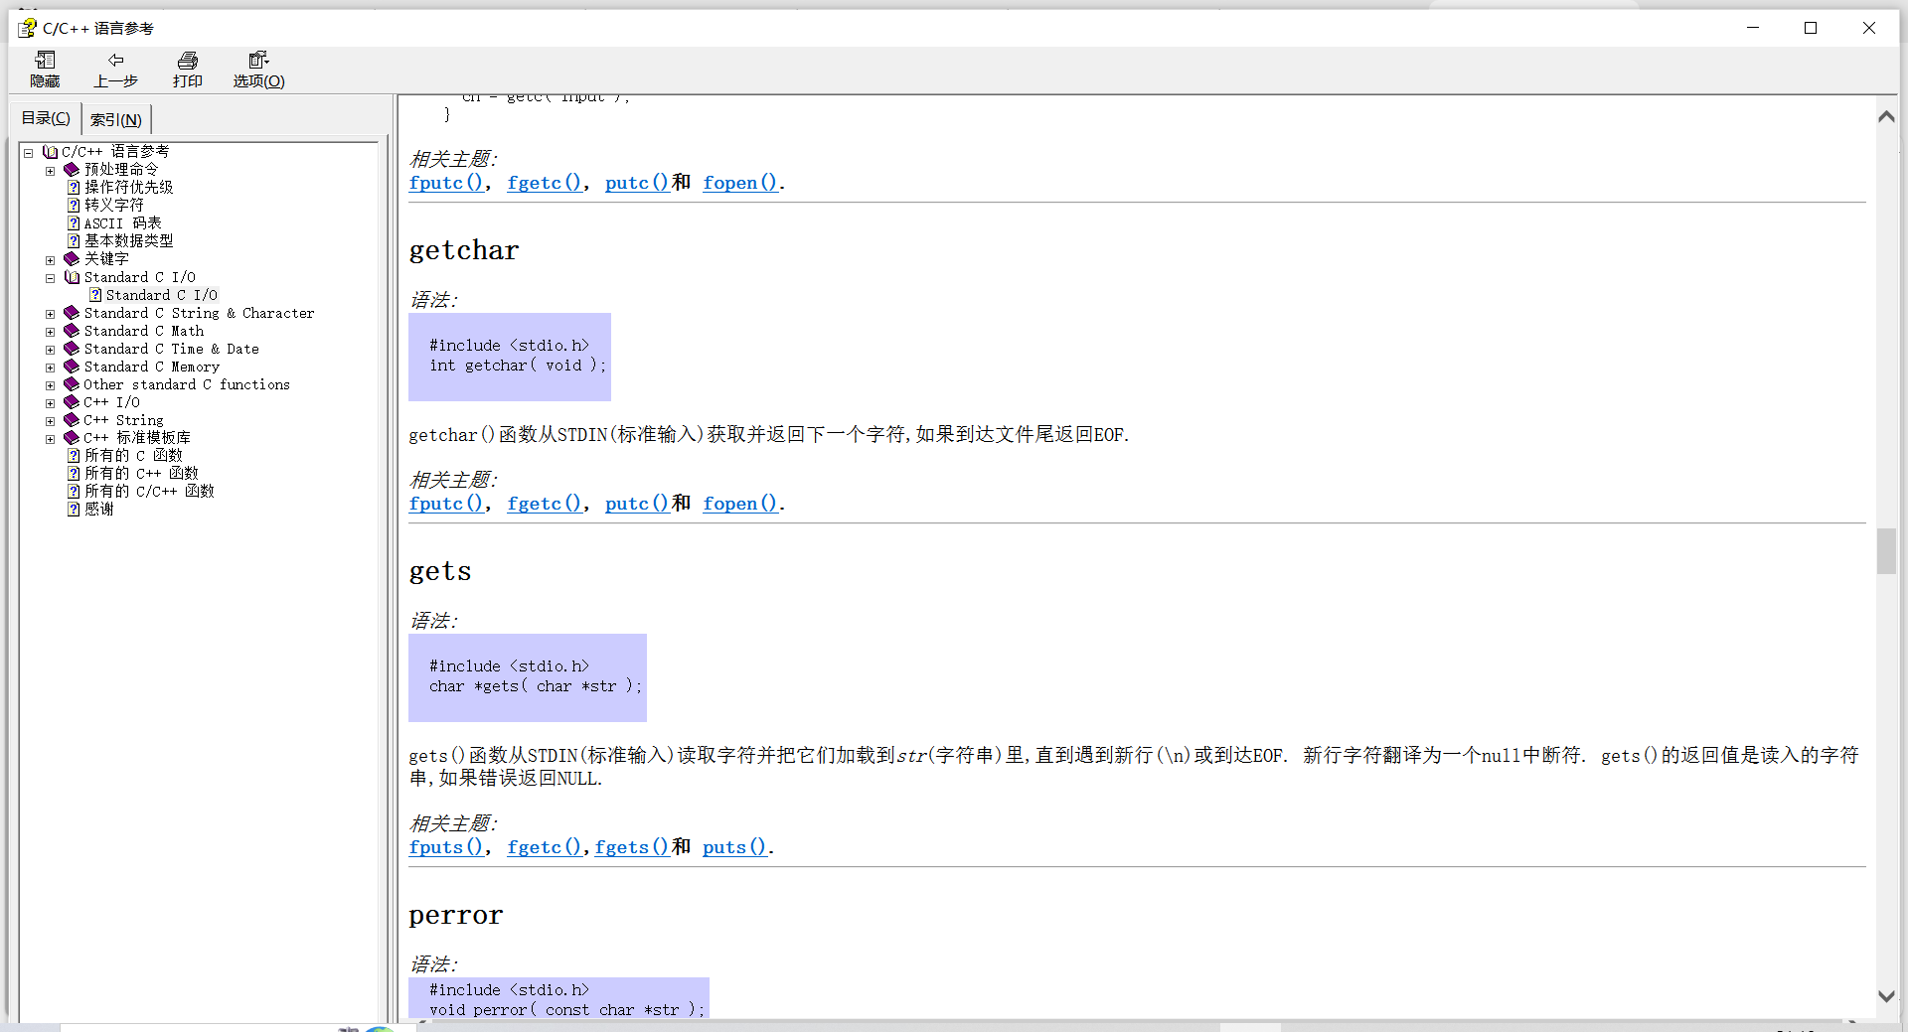Viewport: 1908px width, 1032px height.
Task: Open the fopen() link under getchar
Action: click(x=739, y=504)
